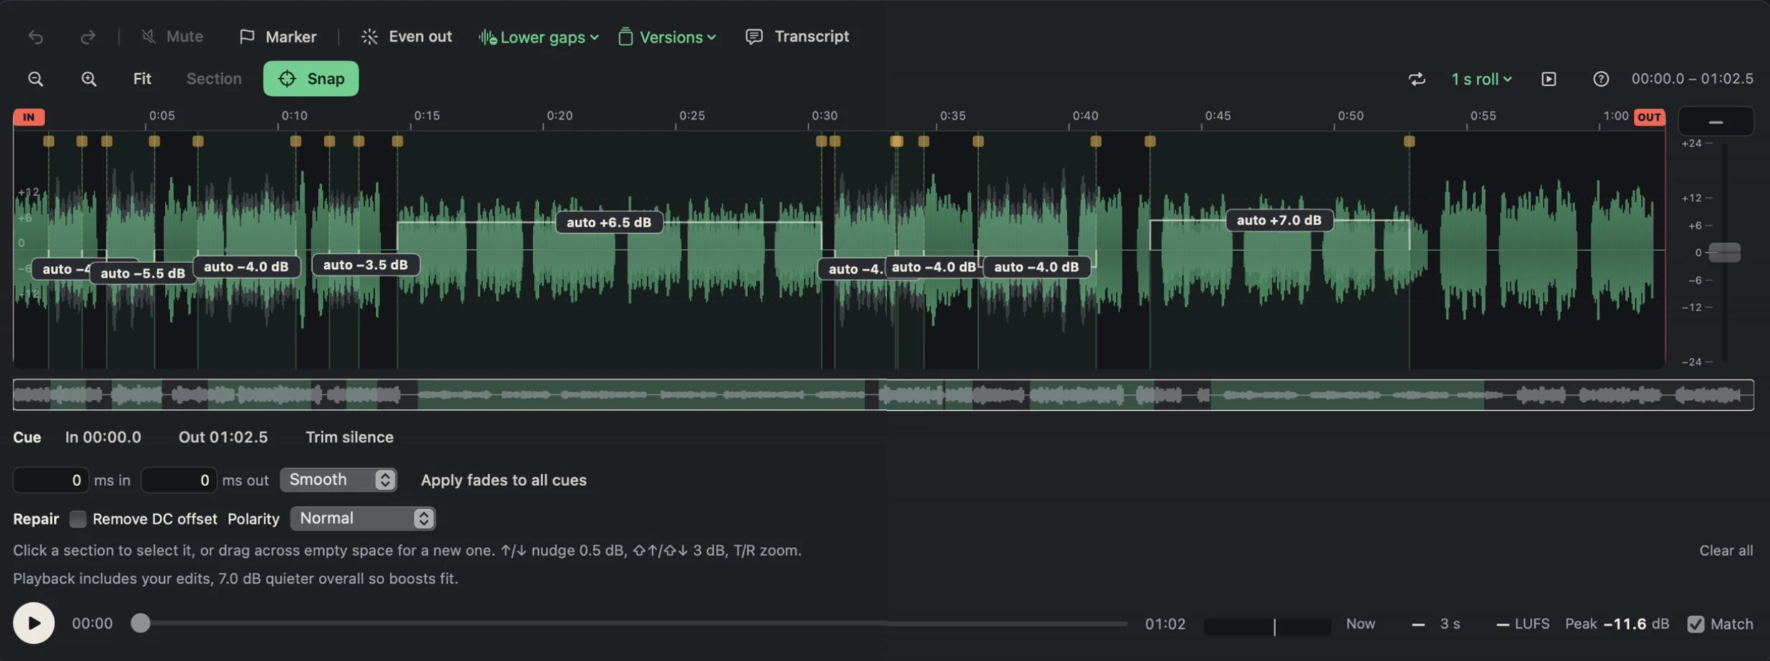Viewport: 1770px width, 661px height.
Task: Open the help question mark
Action: click(x=1601, y=79)
